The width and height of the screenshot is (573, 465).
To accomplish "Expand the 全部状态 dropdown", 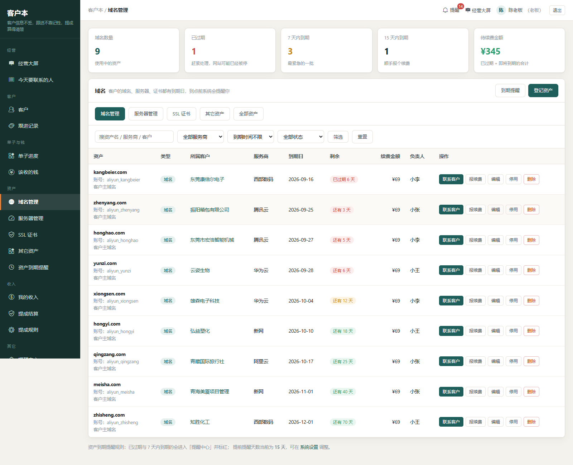I will [301, 137].
